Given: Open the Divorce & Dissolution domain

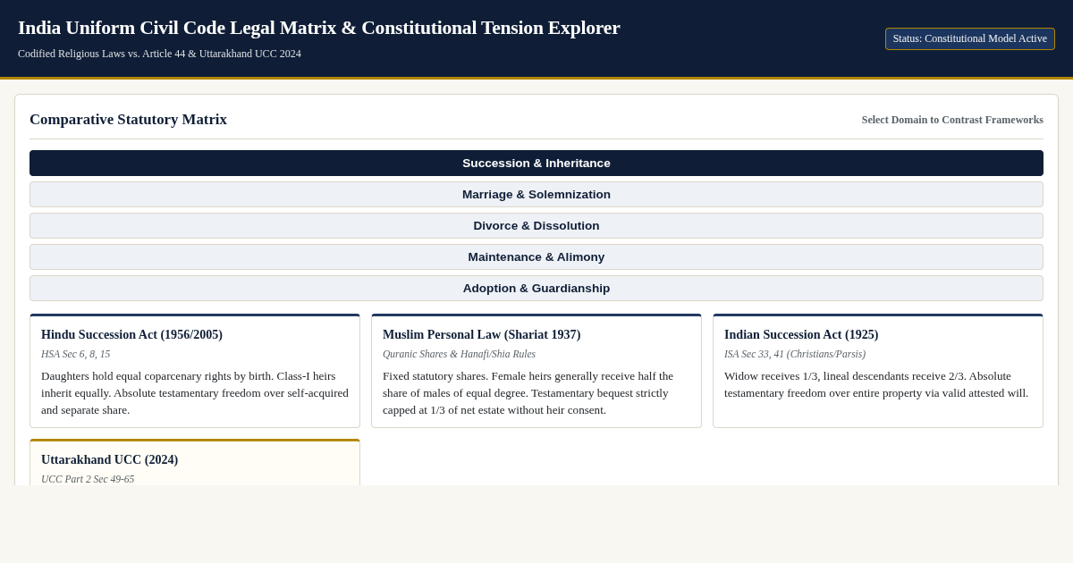Looking at the screenshot, I should (536, 225).
